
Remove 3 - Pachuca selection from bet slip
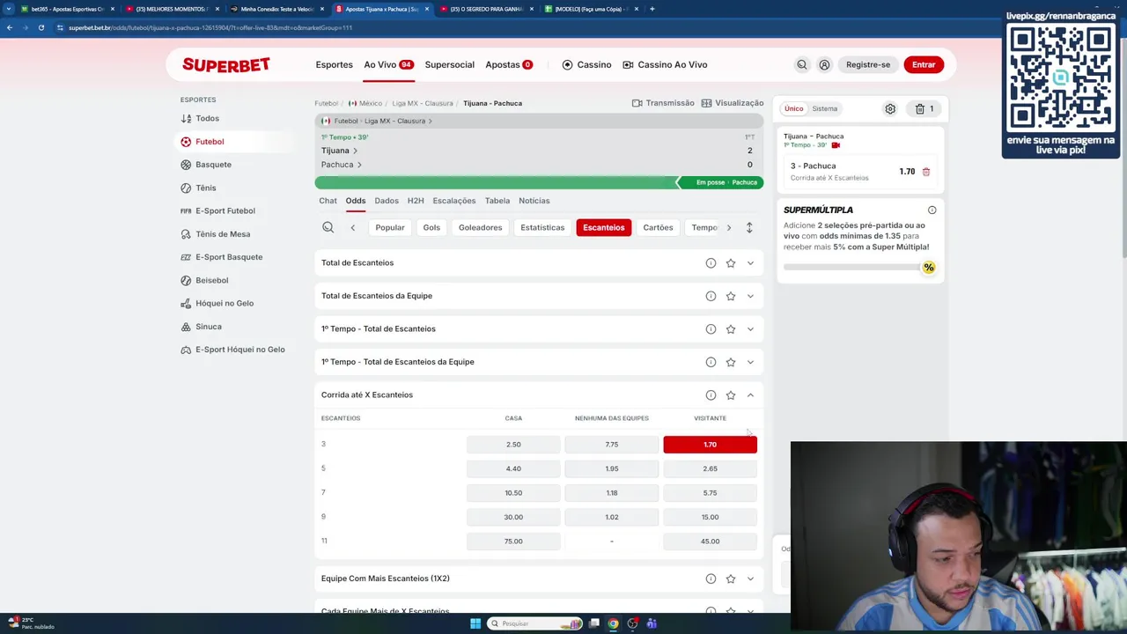click(x=926, y=172)
